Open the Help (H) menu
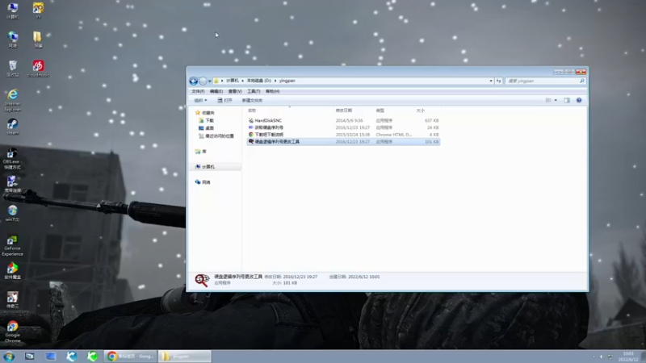Viewport: 646px width, 363px height. pyautogui.click(x=273, y=91)
